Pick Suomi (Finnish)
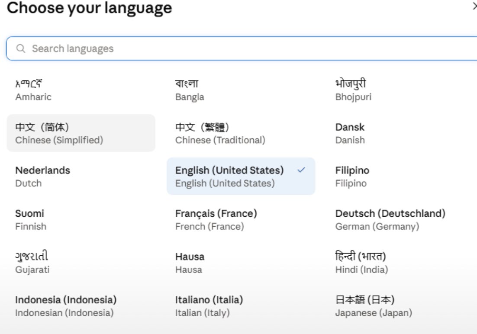Screen dimensions: 477x334 coord(81,220)
